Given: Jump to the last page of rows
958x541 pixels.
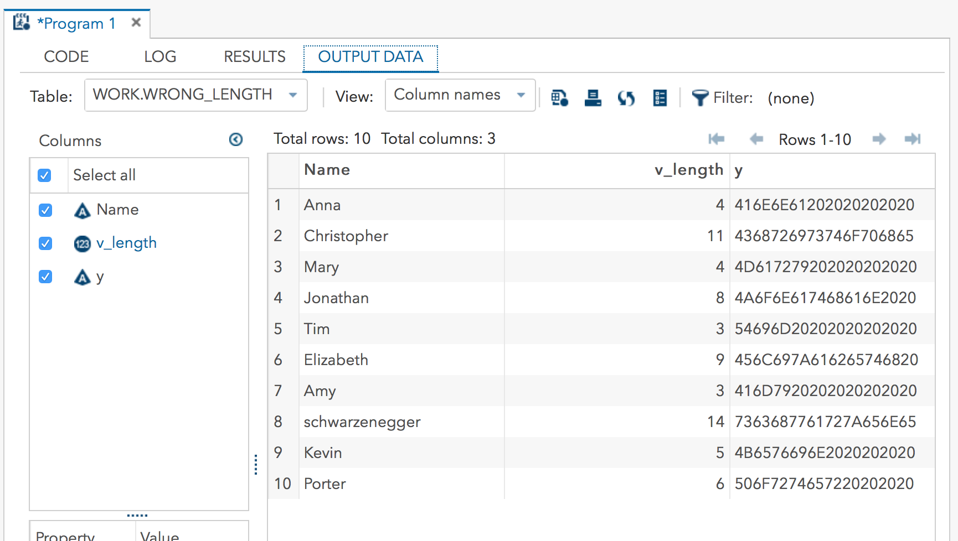Looking at the screenshot, I should coord(912,139).
